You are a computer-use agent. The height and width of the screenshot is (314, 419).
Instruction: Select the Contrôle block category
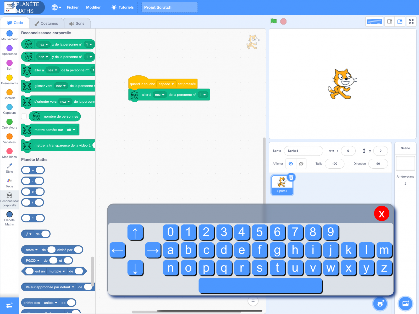pyautogui.click(x=9, y=94)
